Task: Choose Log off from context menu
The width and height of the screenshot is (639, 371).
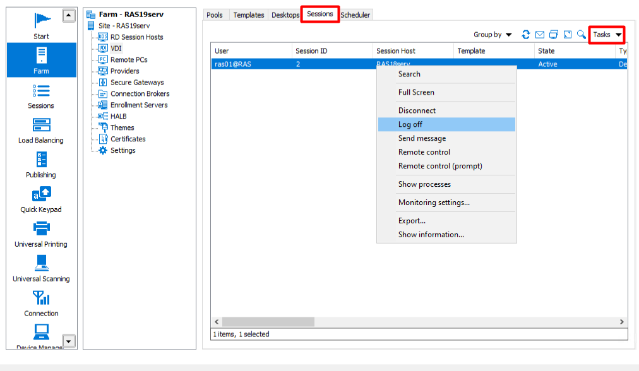Action: (410, 124)
